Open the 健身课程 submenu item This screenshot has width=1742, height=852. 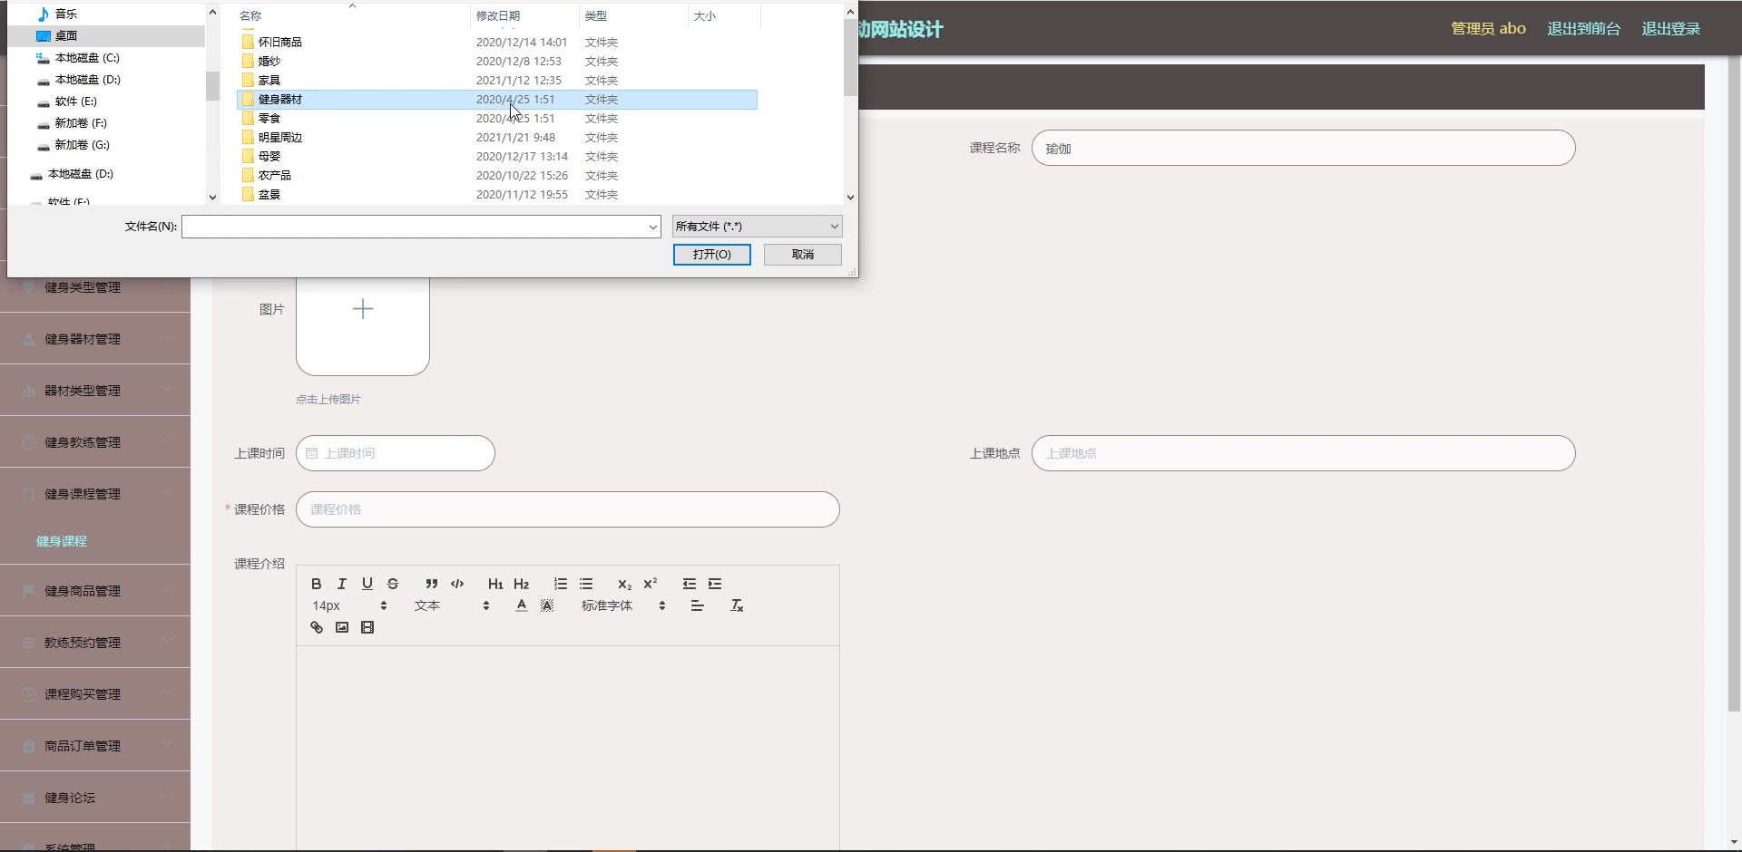62,541
